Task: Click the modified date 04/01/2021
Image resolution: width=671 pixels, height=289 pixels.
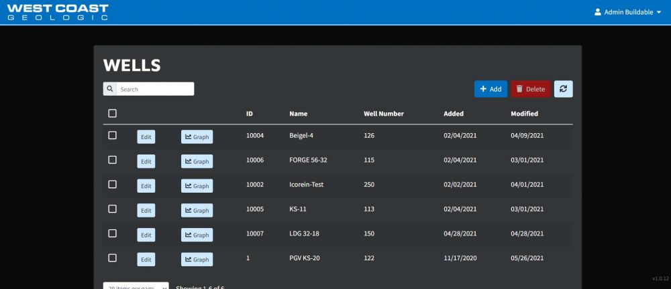Action: coord(527,185)
